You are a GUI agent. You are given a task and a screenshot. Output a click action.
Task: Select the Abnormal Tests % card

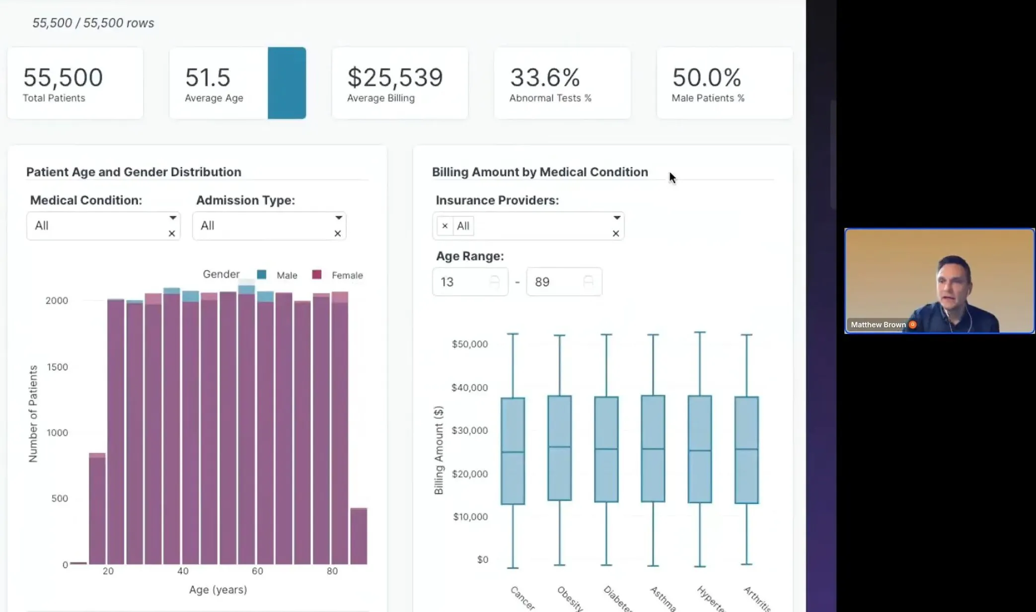click(x=562, y=83)
